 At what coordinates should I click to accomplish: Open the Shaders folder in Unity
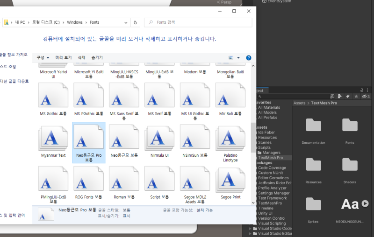click(350, 164)
